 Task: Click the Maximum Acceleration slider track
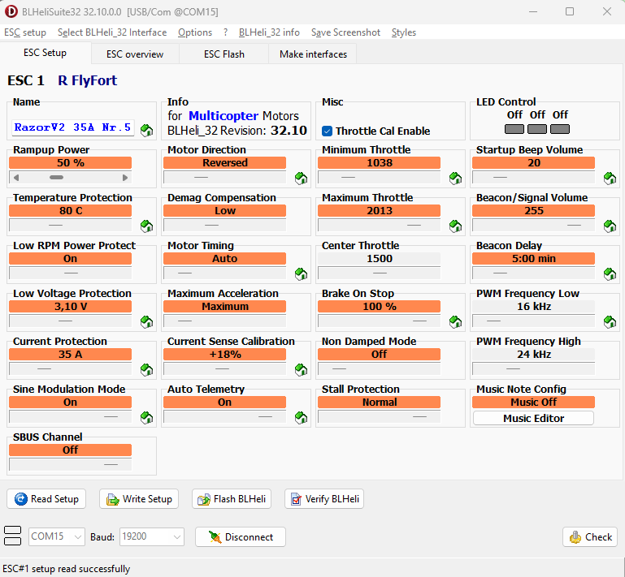coord(225,321)
